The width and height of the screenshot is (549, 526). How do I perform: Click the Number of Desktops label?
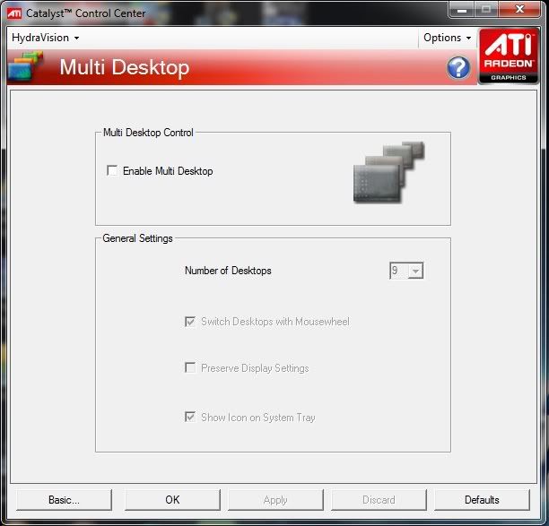[228, 271]
